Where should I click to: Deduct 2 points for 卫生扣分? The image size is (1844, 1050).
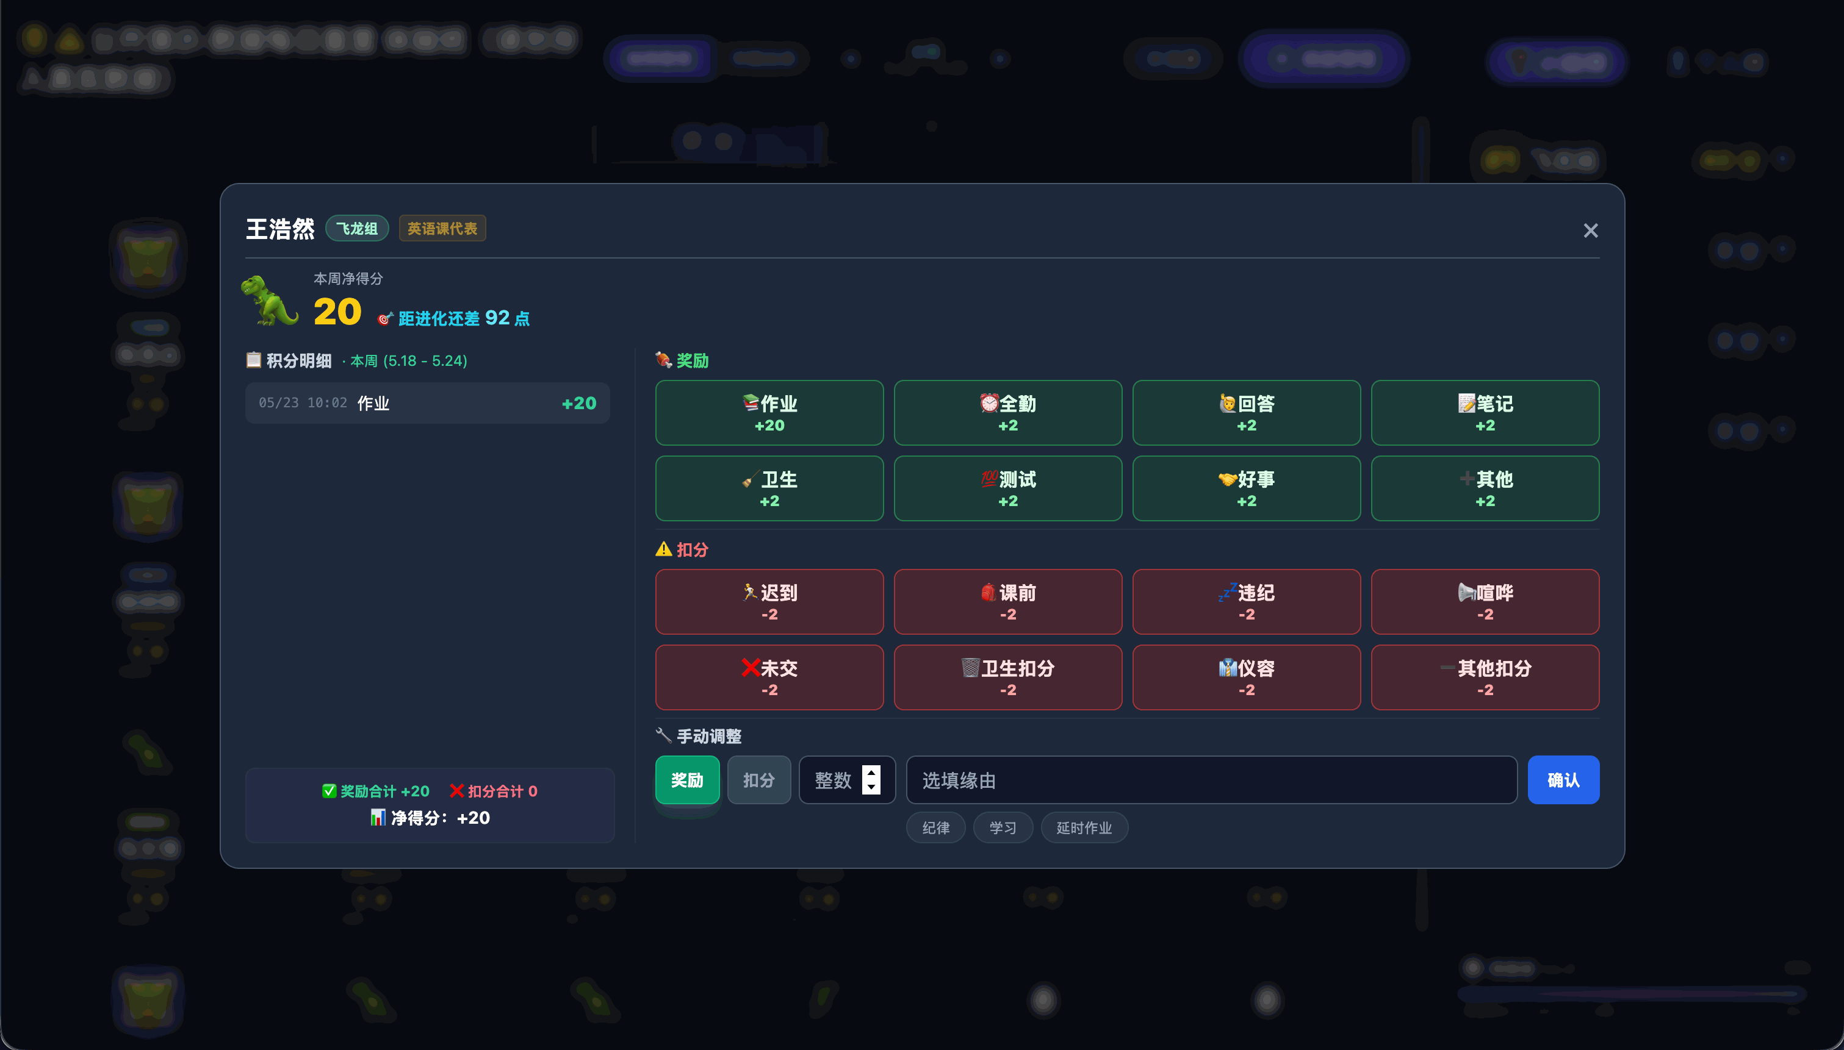pos(1008,677)
